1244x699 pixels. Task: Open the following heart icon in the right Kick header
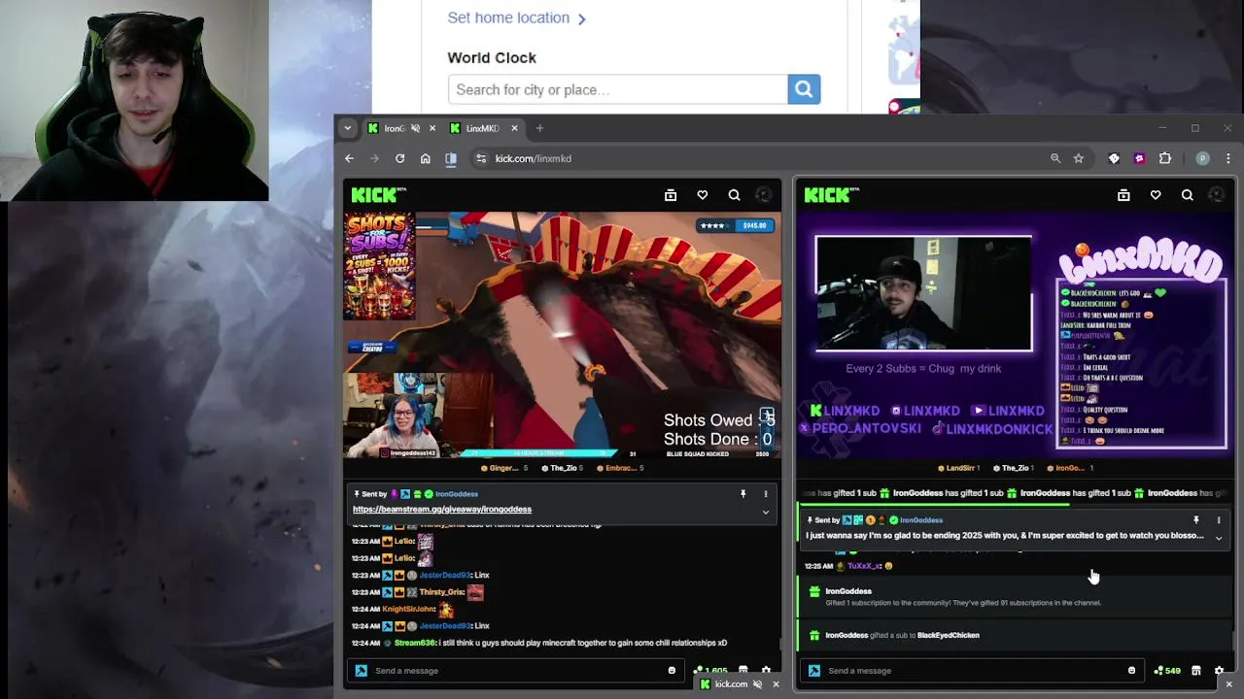[x=1156, y=195]
